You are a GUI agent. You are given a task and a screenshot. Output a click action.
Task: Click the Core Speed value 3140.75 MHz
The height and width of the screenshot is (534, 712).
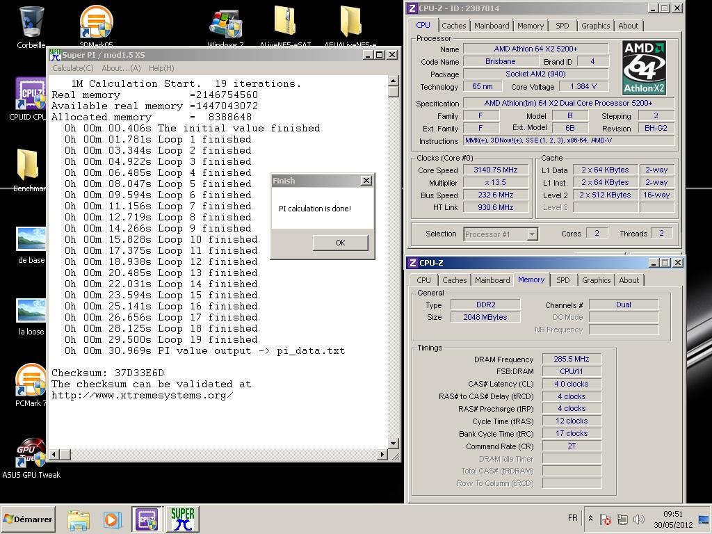pyautogui.click(x=496, y=170)
